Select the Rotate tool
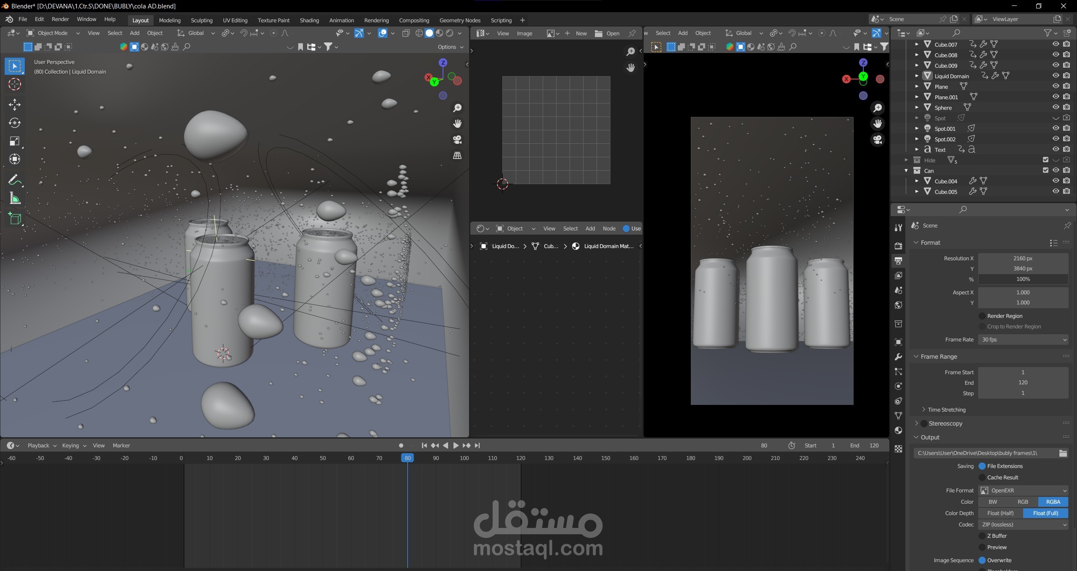Viewport: 1077px width, 571px height. [x=15, y=123]
